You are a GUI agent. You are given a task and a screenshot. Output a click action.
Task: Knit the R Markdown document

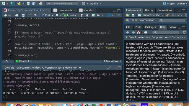point(46,15)
